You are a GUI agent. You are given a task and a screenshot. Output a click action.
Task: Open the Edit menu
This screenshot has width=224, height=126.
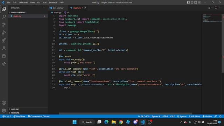click(x=15, y=2)
